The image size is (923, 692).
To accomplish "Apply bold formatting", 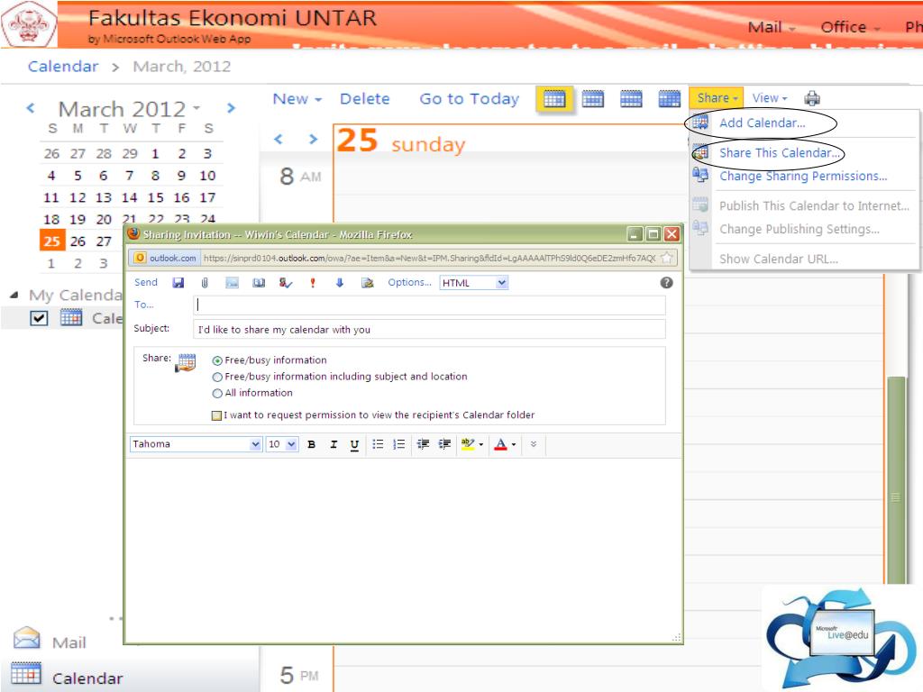I will tap(311, 444).
